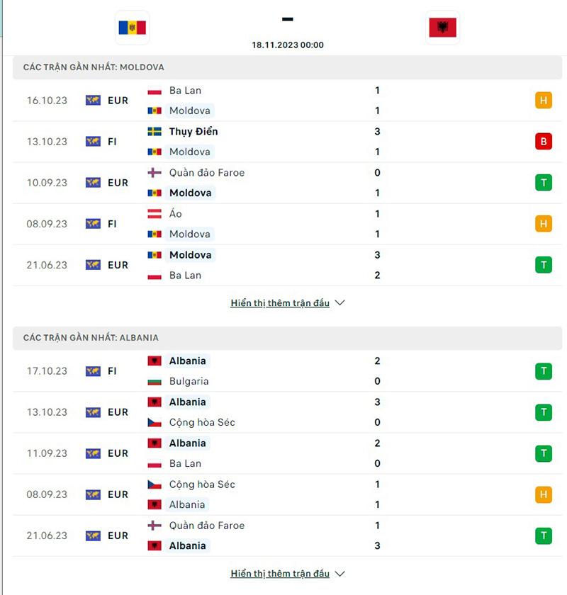
Task: Click the "Các trận gần nhất: Moldova" section header
Action: coord(94,67)
